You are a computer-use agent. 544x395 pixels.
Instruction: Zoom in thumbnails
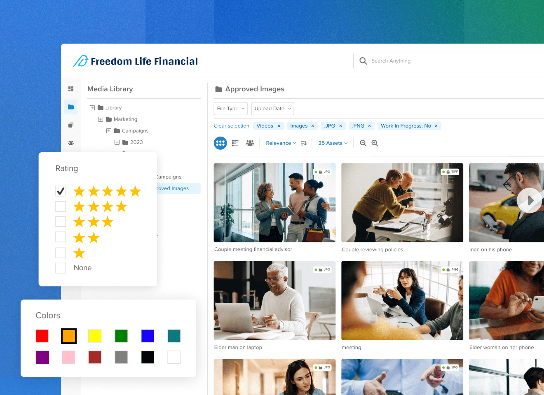tap(375, 143)
